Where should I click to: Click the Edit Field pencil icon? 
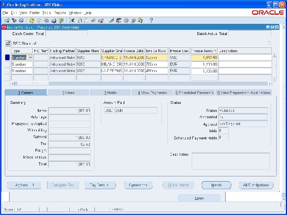coord(112,20)
